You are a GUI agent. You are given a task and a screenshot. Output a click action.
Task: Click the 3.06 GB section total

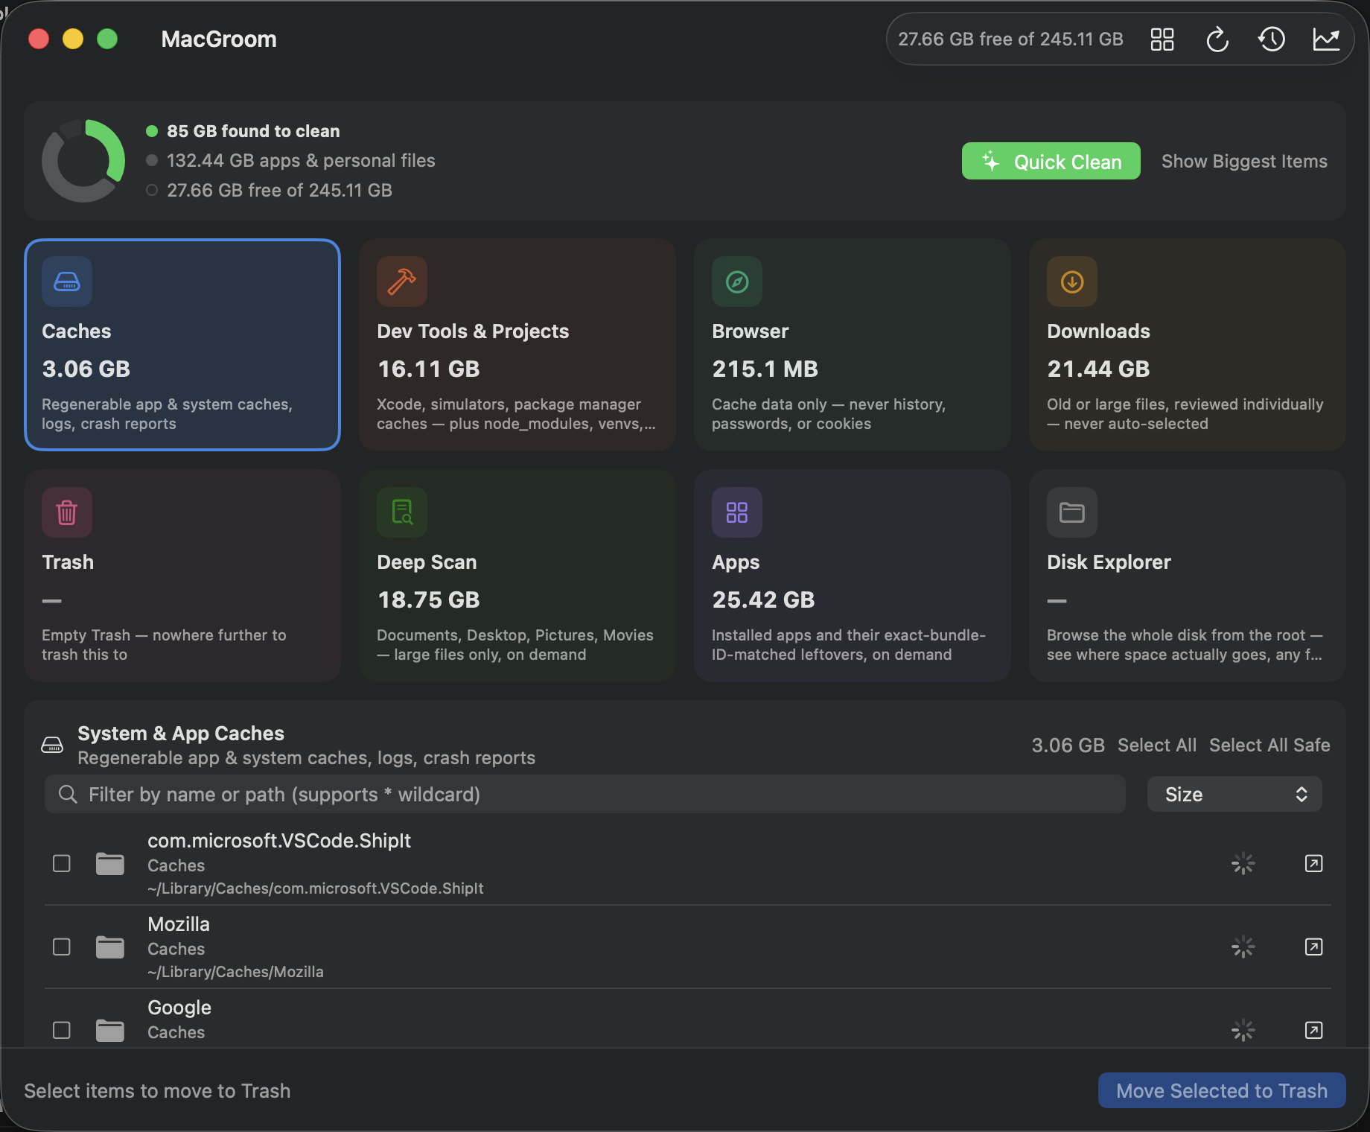(1068, 745)
